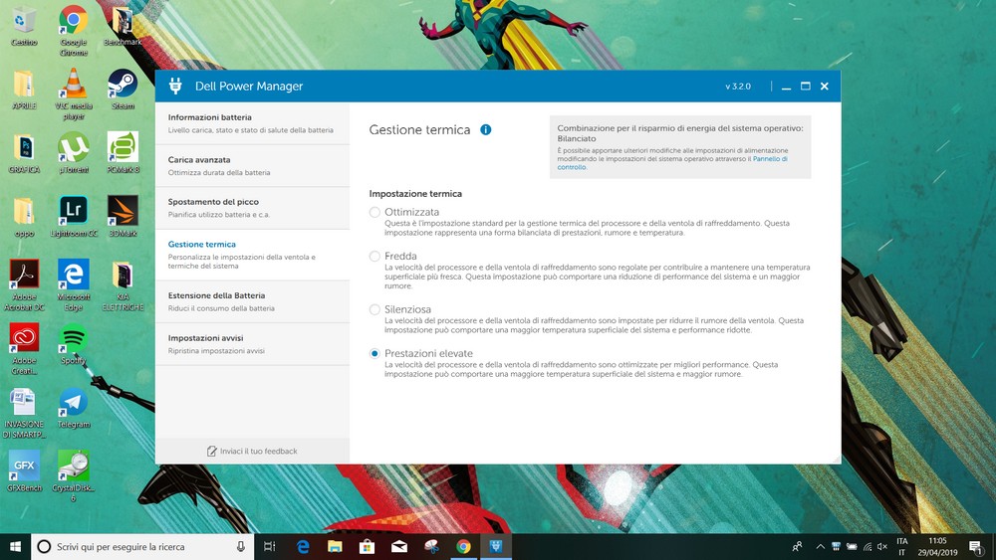This screenshot has width=996, height=560.
Task: Open Lightroom CC desktop shortcut
Action: coord(73,217)
